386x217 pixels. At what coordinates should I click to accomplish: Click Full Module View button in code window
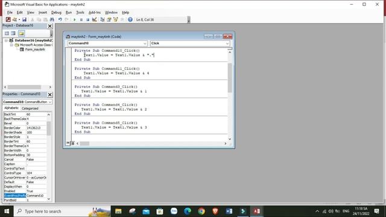tap(72, 143)
